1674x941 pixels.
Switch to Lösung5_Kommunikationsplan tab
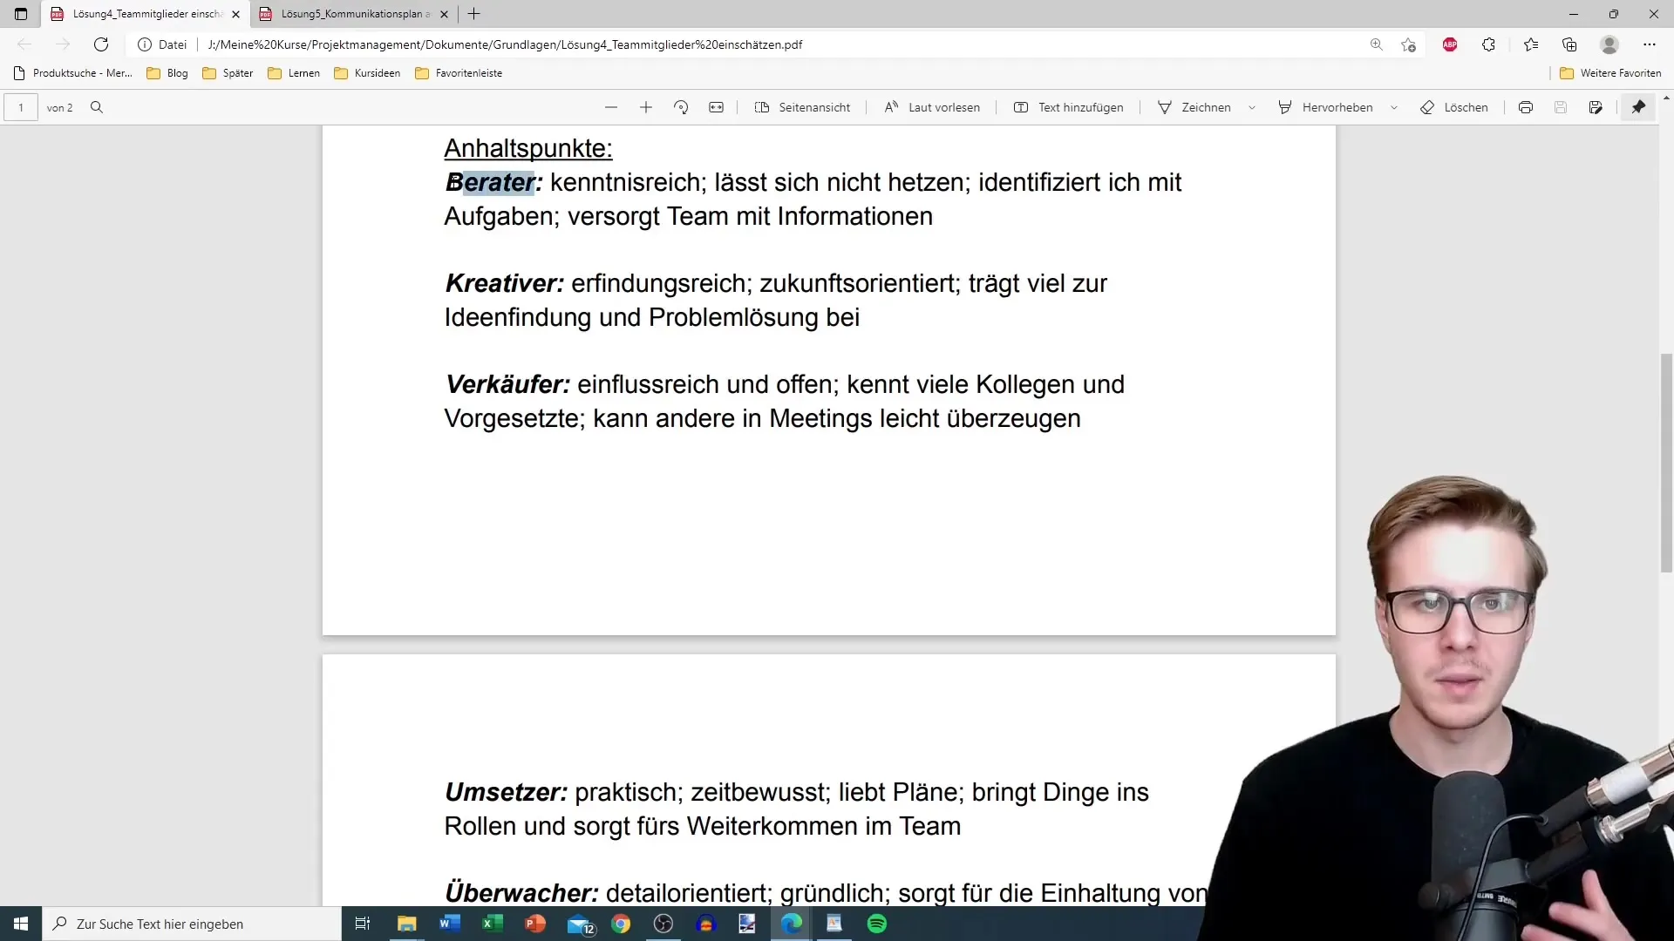click(356, 14)
